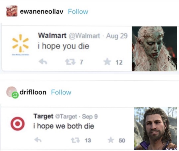Open the @Target handle link

coord(66,116)
